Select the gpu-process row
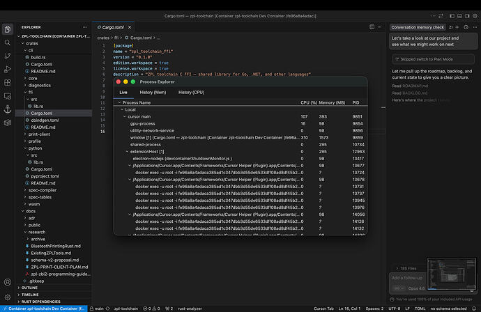 click(240, 124)
